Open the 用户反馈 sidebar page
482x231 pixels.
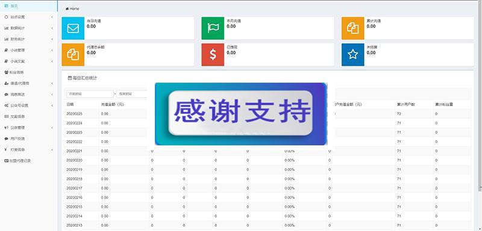[x=28, y=139]
